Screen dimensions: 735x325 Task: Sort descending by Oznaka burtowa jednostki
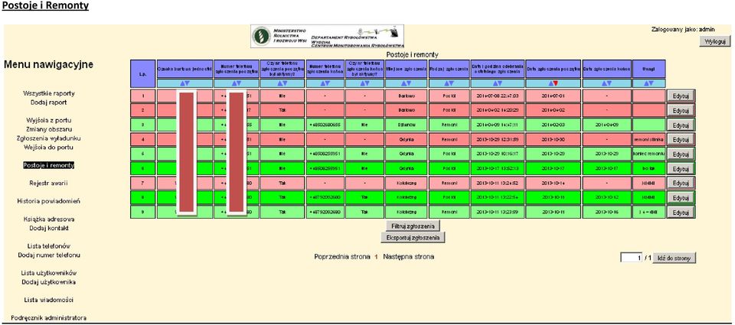(x=188, y=83)
